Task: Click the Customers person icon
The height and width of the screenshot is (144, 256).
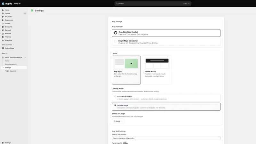Action: [3, 20]
